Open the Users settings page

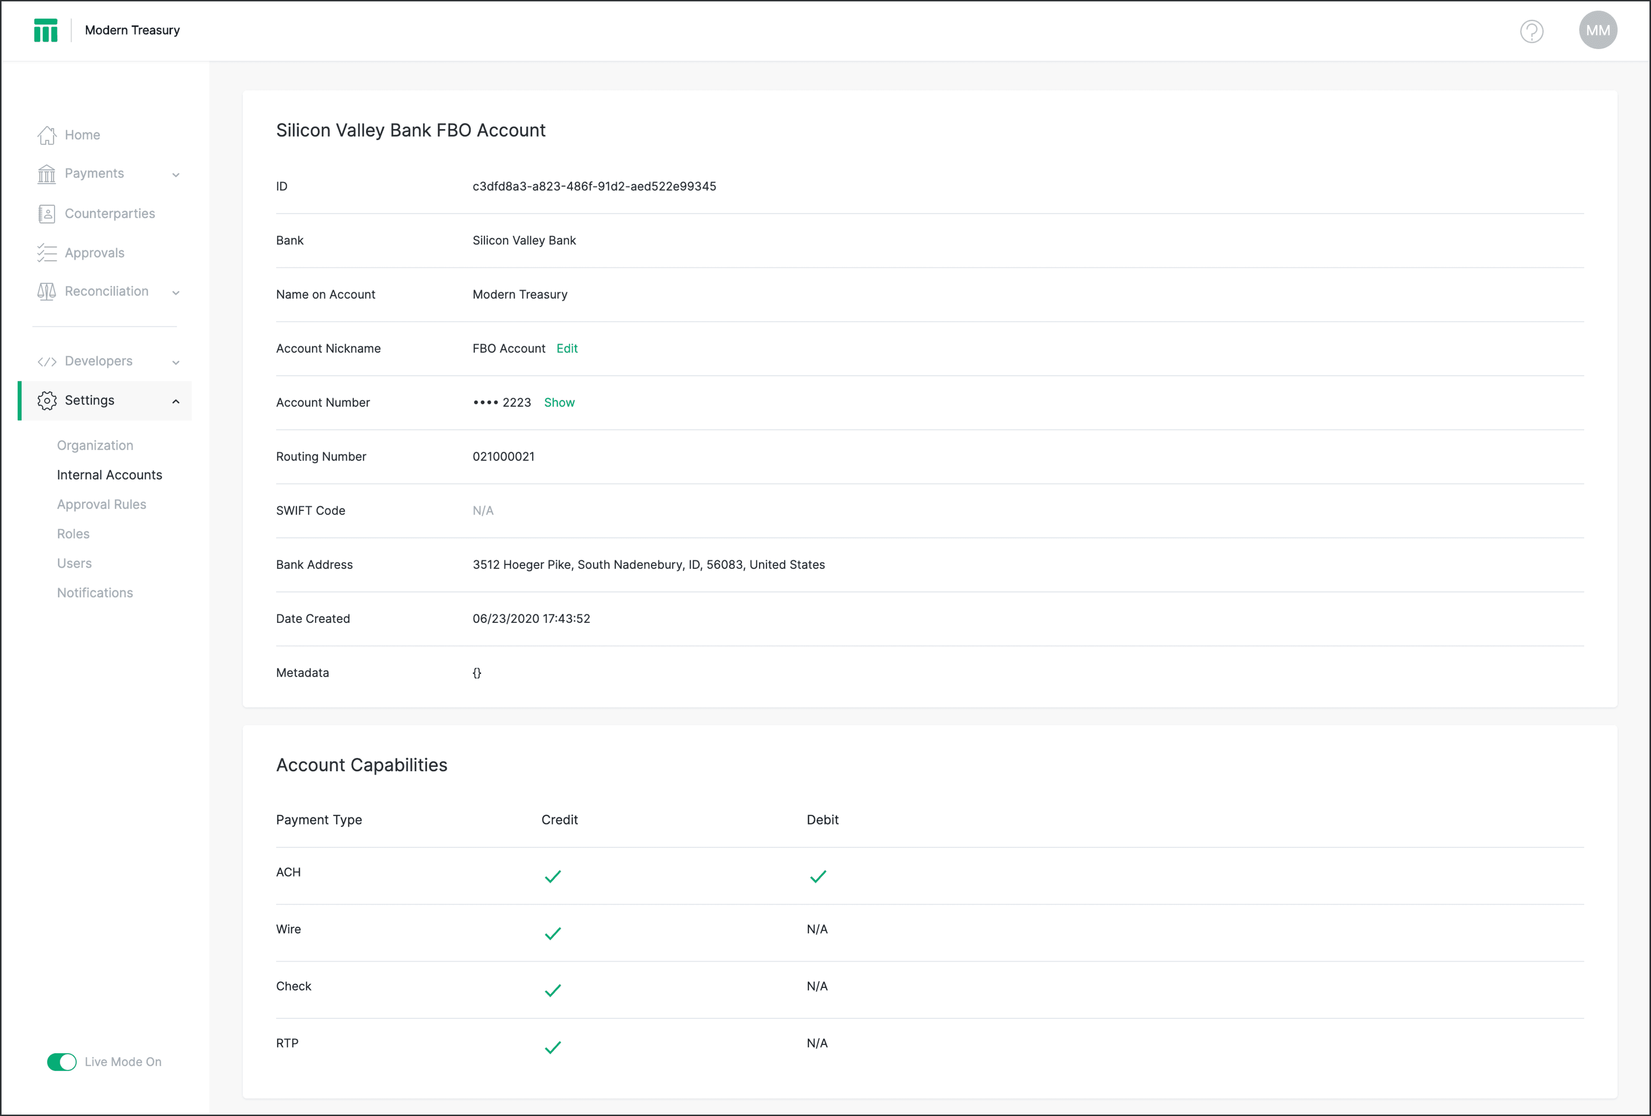[x=74, y=563]
